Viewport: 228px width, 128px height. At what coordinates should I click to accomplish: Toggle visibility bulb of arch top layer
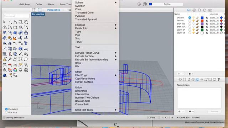click(x=193, y=24)
